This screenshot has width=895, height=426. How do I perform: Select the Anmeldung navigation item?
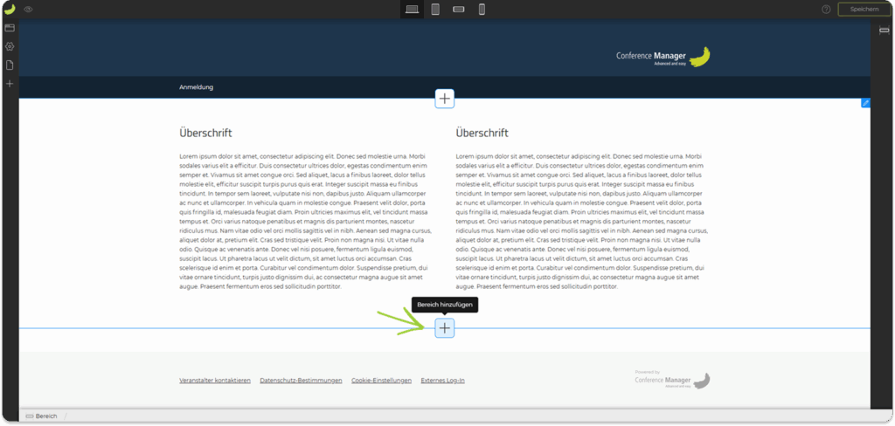[196, 87]
